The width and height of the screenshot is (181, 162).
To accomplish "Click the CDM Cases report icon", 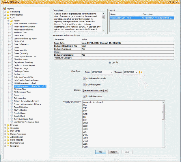I will pyautogui.click(x=12, y=36).
